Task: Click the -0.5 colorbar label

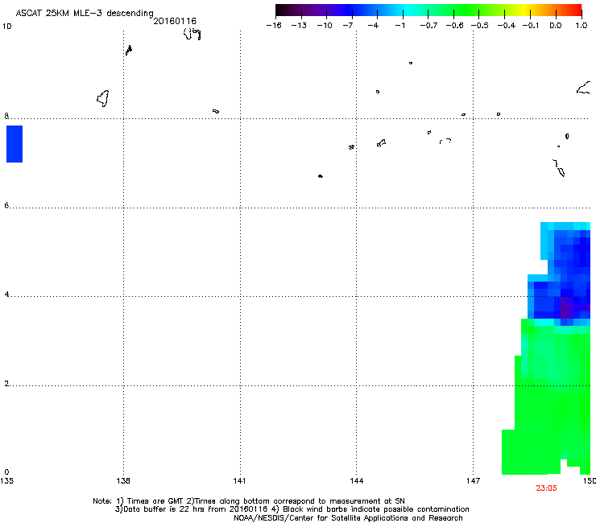Action: click(480, 26)
